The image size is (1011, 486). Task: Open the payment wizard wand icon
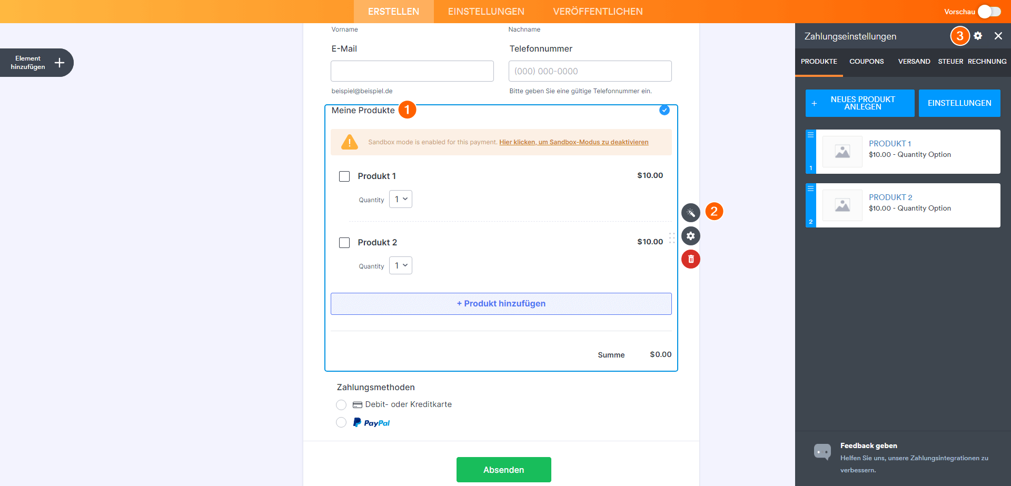click(691, 213)
